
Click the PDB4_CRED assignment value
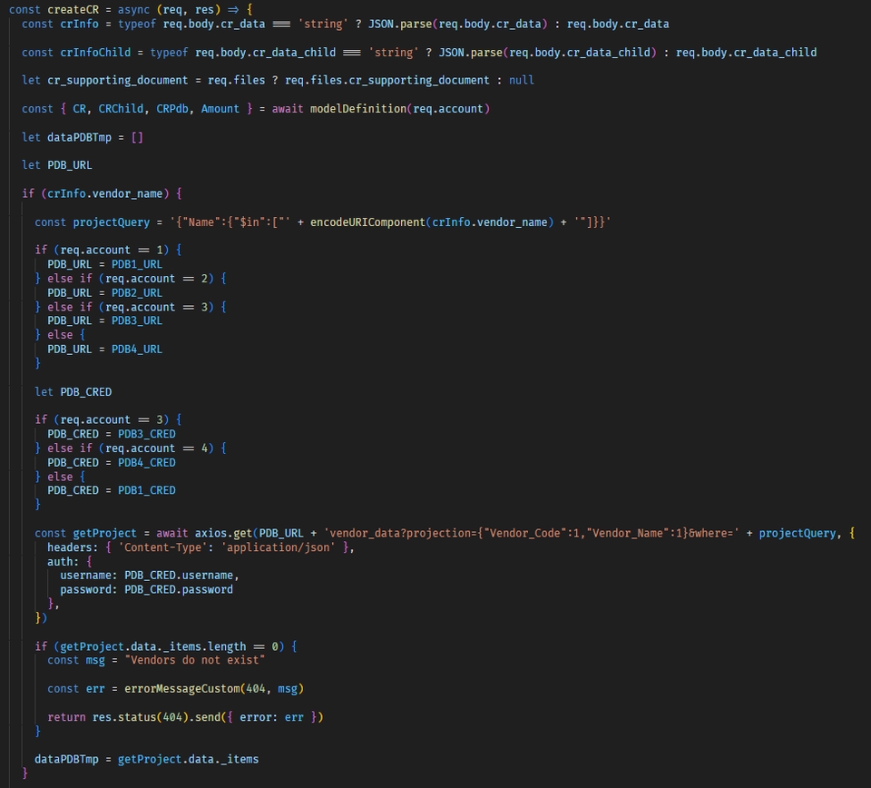[x=147, y=462]
